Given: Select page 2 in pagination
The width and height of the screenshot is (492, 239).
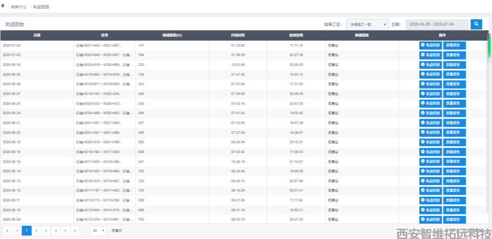Looking at the screenshot, I should [x=36, y=231].
